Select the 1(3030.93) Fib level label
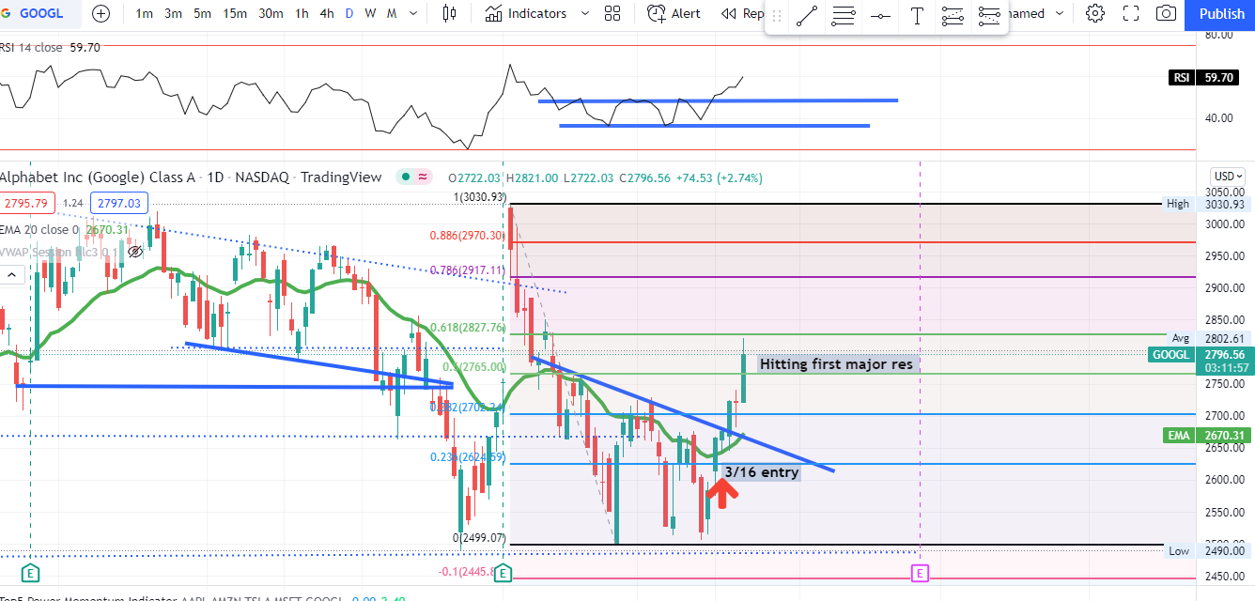The height and width of the screenshot is (601, 1255). click(x=480, y=197)
